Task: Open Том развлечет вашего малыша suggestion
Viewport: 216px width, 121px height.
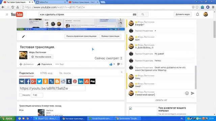Action: click(172, 109)
